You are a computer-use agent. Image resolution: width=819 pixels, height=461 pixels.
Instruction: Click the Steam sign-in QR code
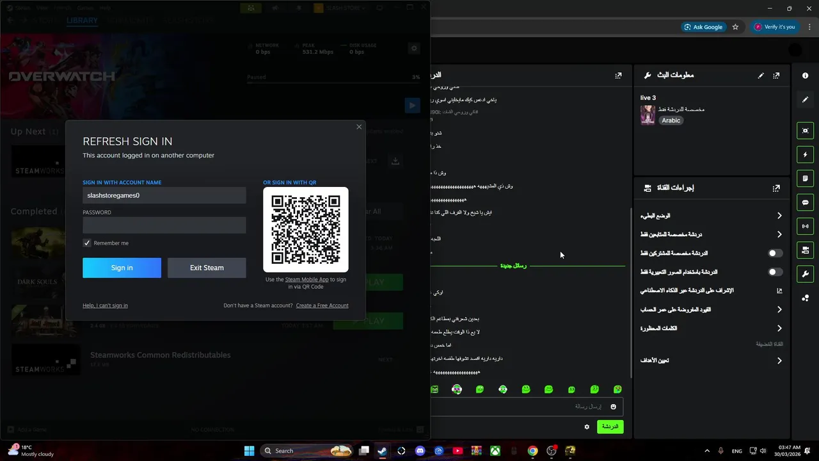(306, 229)
